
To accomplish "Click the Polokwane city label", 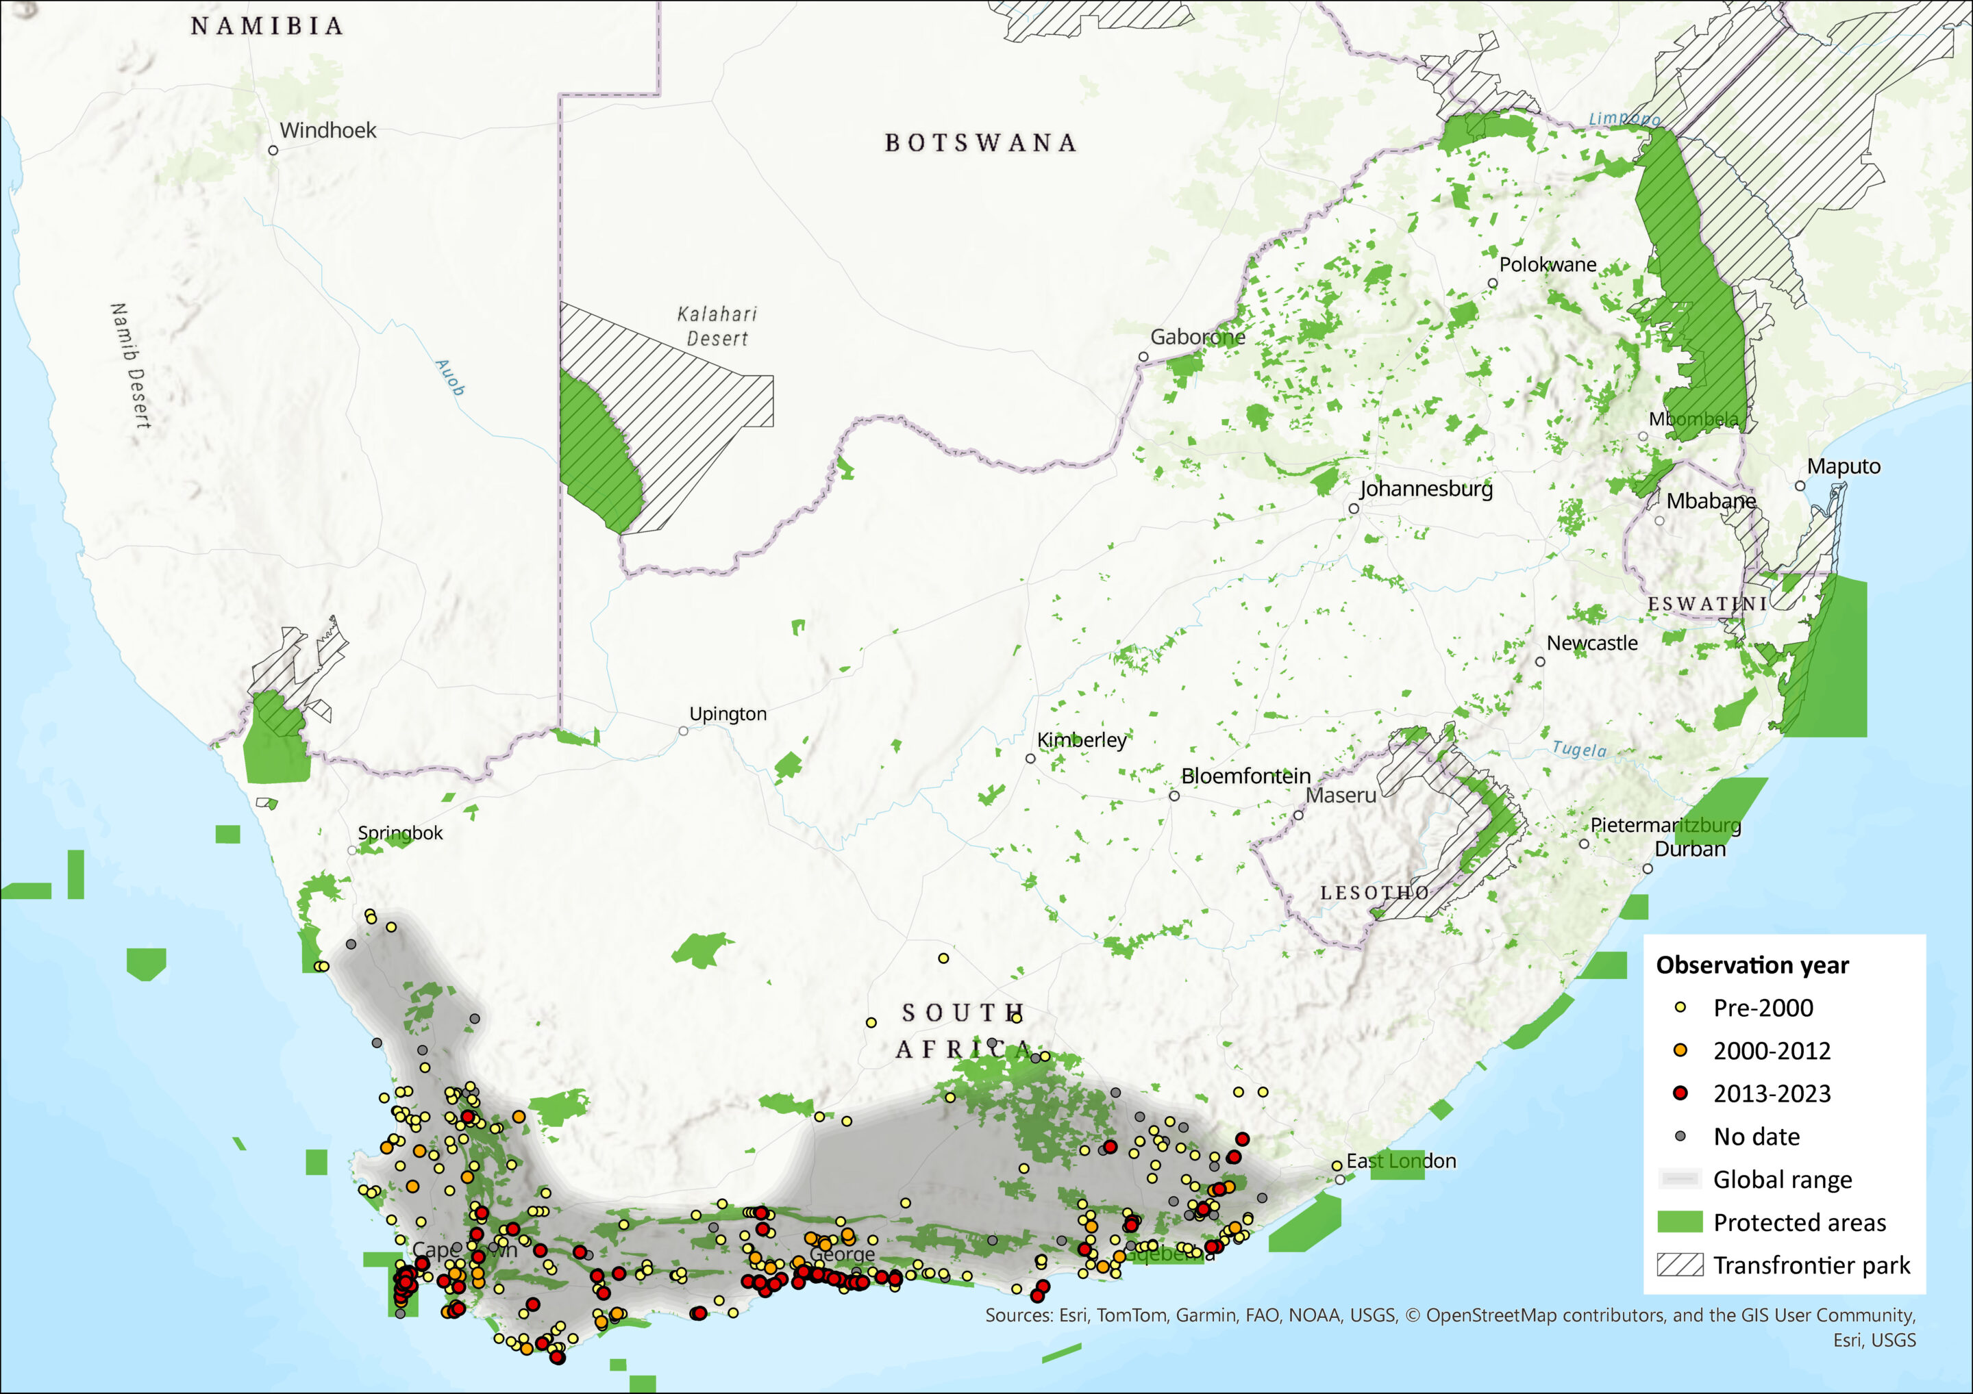I will pos(1548,264).
